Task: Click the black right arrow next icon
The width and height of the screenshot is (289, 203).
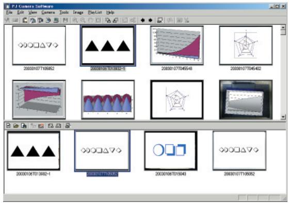Action: click(150, 20)
